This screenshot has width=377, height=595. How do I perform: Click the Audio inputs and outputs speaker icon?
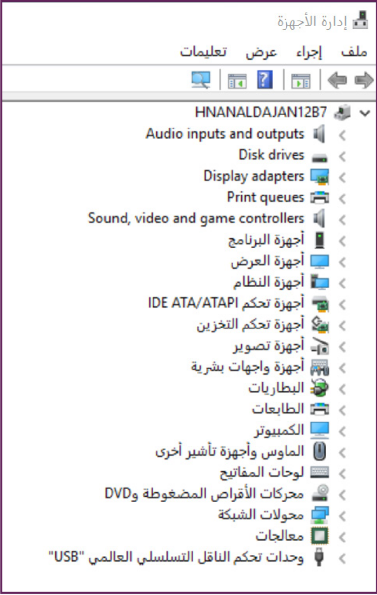coord(319,134)
